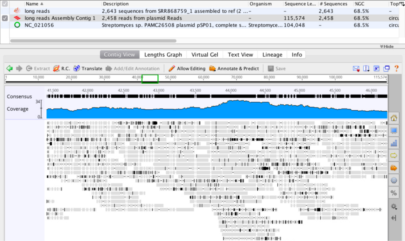Open the side panel settings gear dropdown
405x241 pixels.
coord(394,206)
